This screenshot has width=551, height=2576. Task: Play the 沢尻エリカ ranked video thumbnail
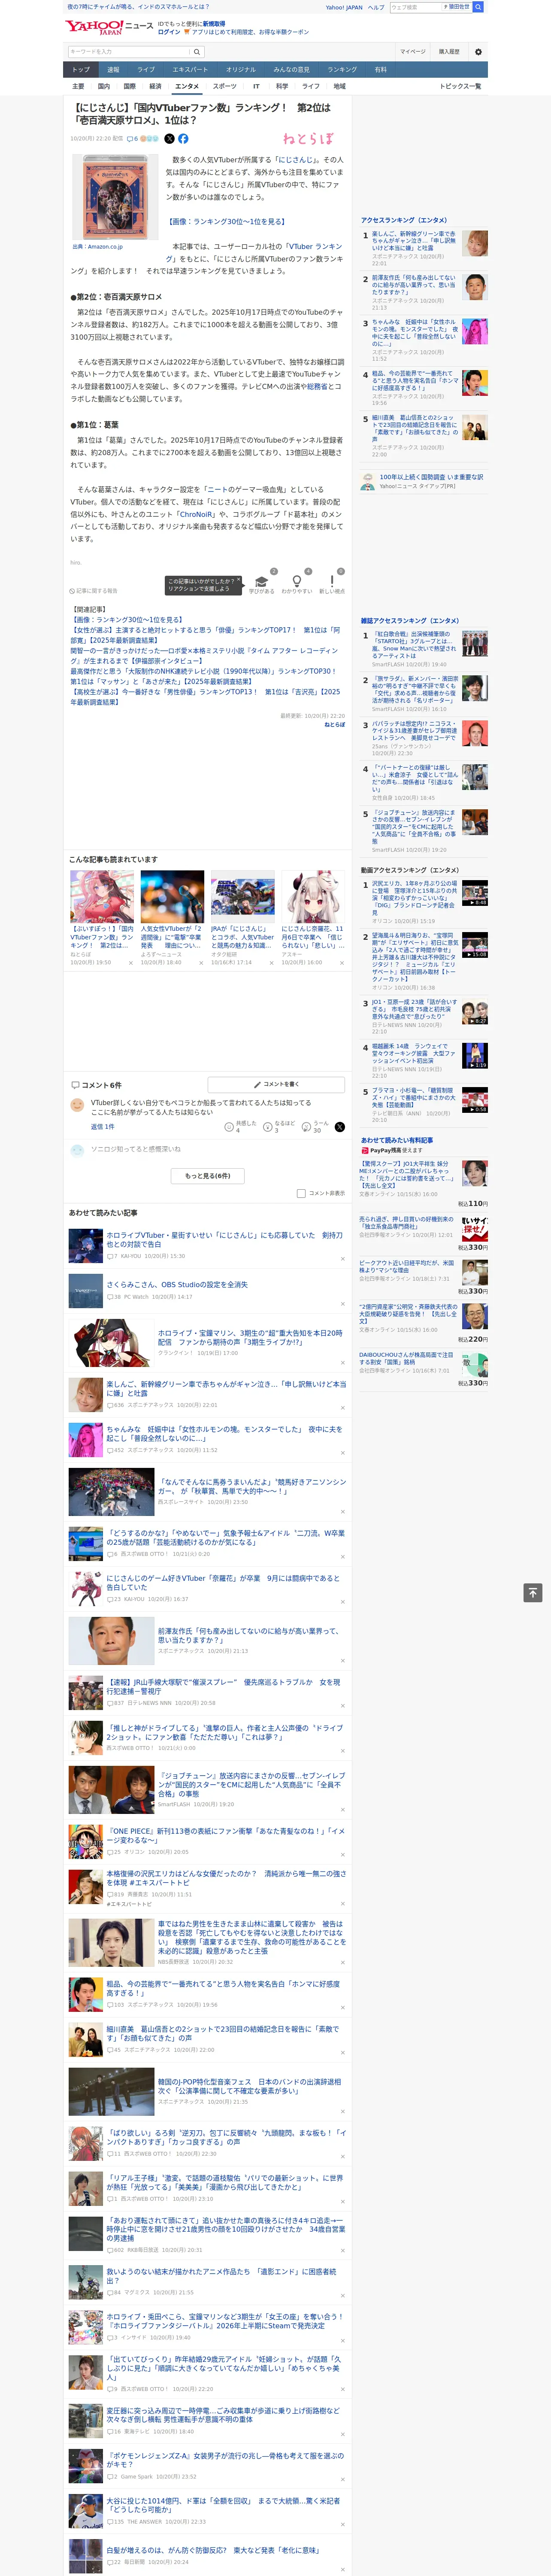(475, 893)
